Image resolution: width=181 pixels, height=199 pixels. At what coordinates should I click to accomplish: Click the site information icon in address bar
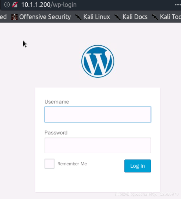7,5
